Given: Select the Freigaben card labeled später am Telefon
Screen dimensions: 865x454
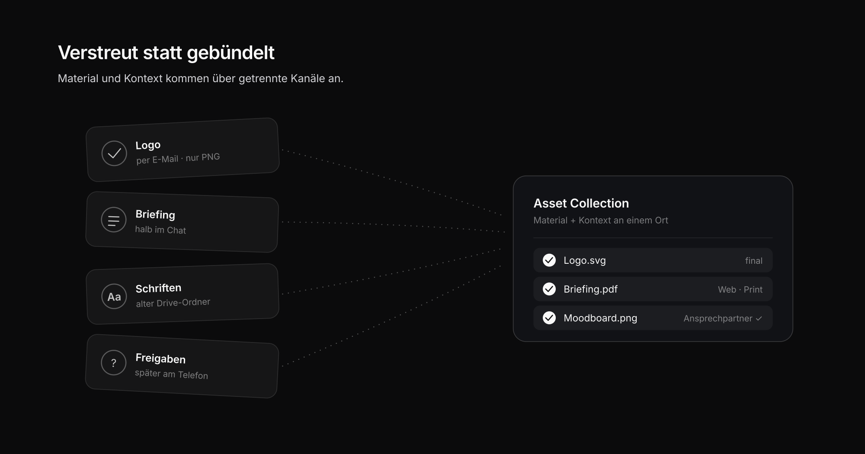Looking at the screenshot, I should pyautogui.click(x=182, y=366).
